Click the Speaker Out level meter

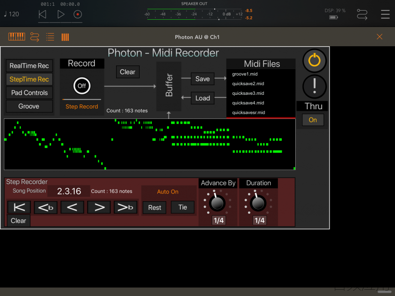(x=194, y=14)
